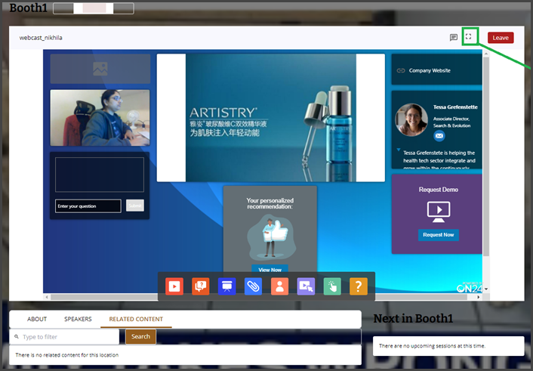Expand Tessa Grefenstette bio triangle
533x371 pixels.
coord(399,150)
